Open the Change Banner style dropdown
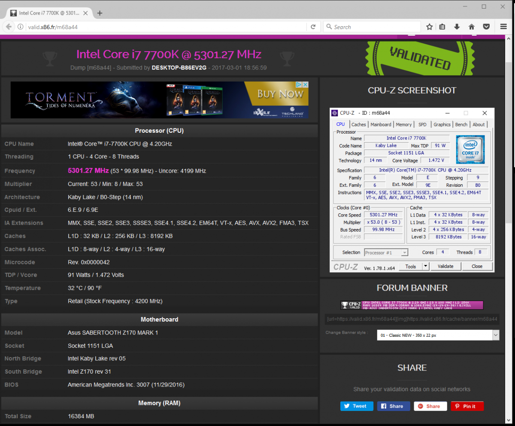Image resolution: width=515 pixels, height=426 pixels. click(438, 335)
